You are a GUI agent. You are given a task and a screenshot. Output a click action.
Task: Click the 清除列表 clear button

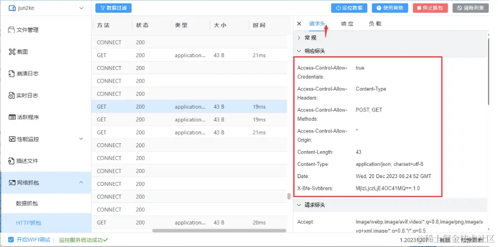tap(471, 8)
